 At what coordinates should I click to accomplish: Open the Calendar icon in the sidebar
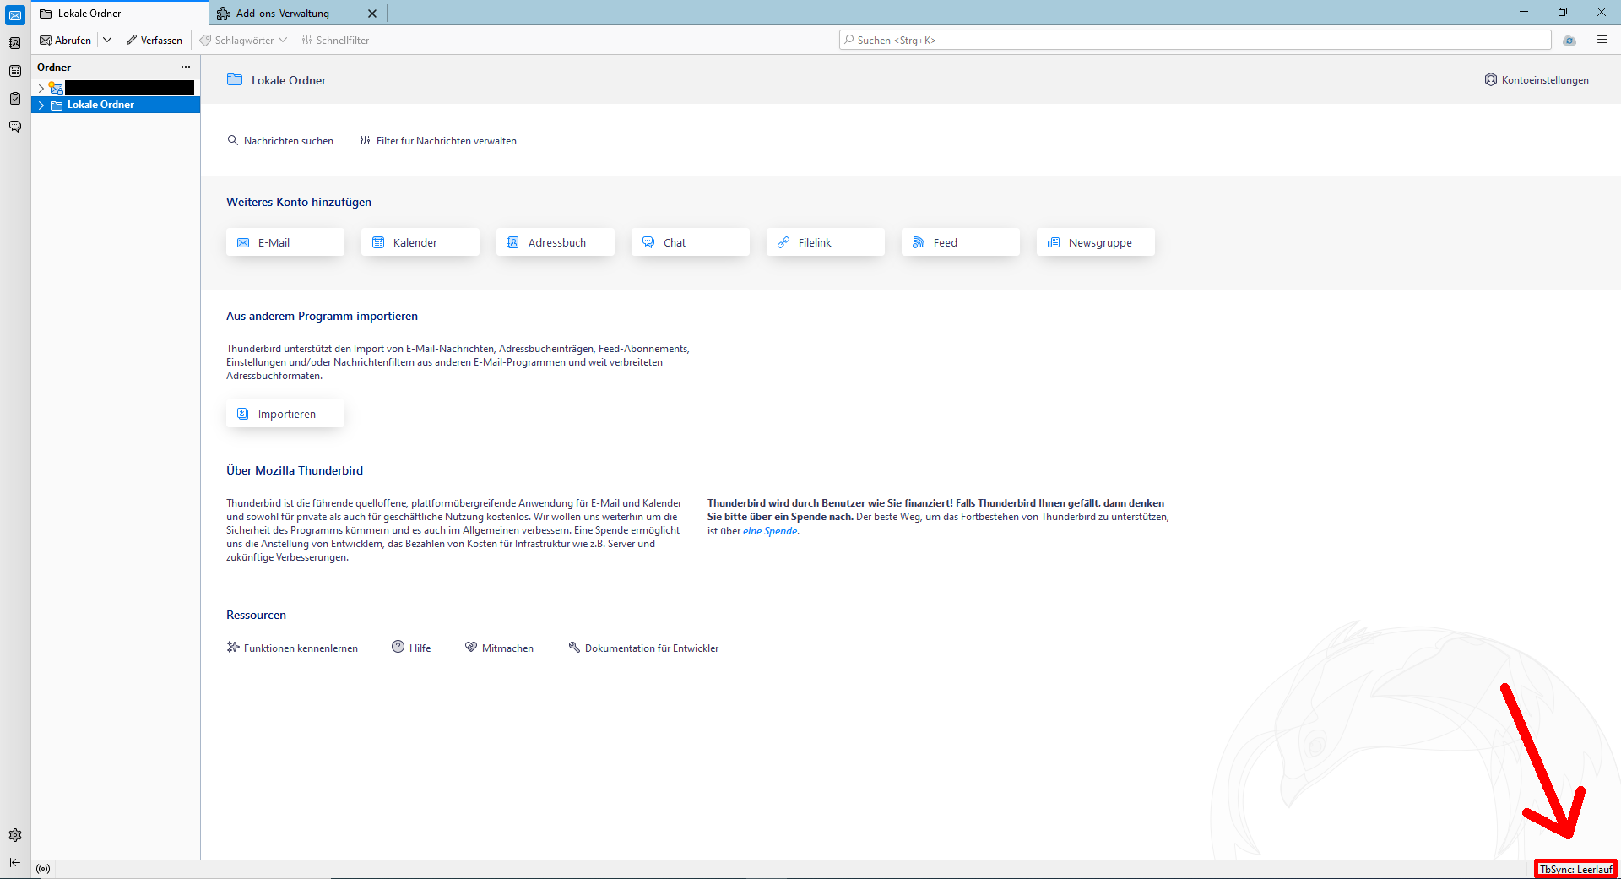click(x=14, y=71)
